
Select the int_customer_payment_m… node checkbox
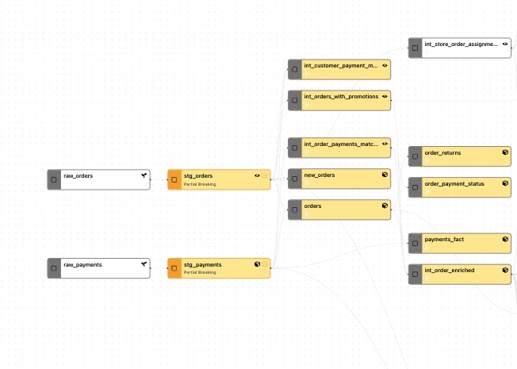pyautogui.click(x=295, y=70)
